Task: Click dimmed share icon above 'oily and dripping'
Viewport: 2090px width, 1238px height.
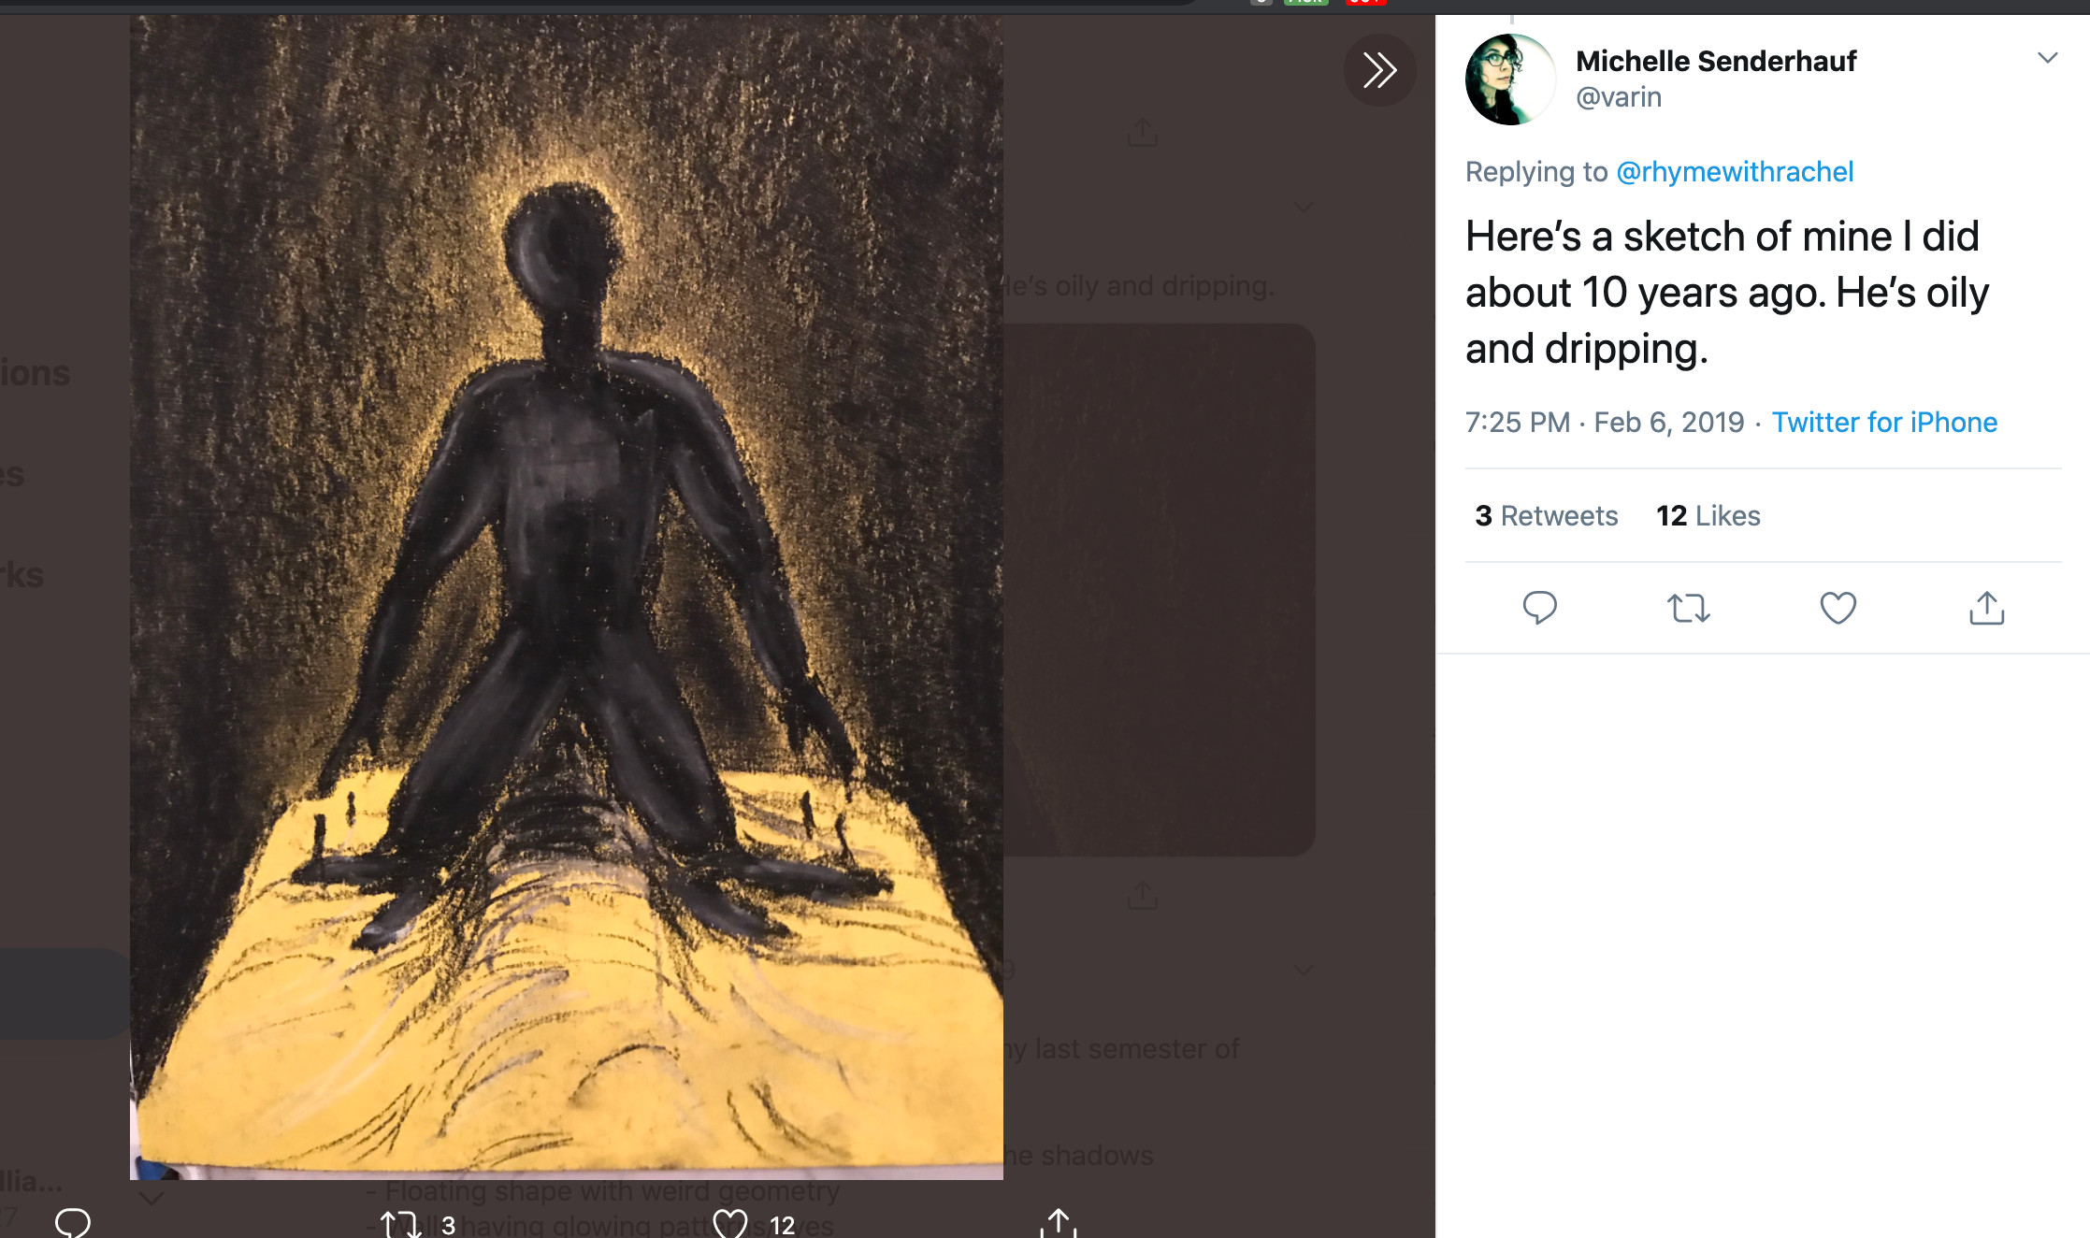Action: (x=1142, y=133)
